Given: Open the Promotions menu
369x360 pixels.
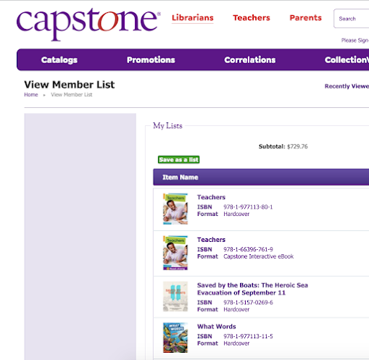Looking at the screenshot, I should click(151, 60).
